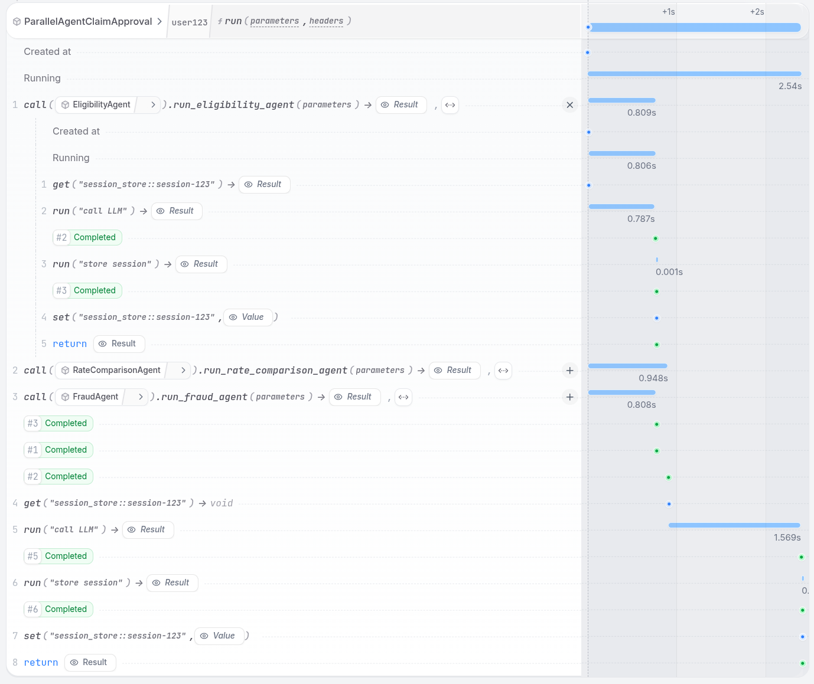The width and height of the screenshot is (814, 684).
Task: View Result of run_rate_comparison_agent call
Action: coord(454,370)
